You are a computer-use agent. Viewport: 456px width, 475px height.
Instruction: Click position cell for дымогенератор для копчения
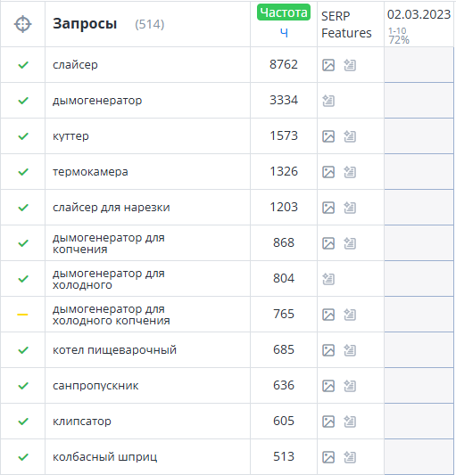(419, 243)
